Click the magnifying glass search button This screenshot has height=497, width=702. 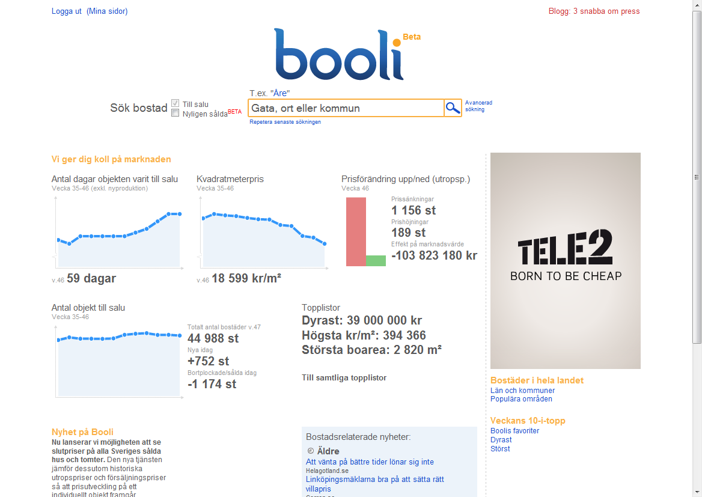pyautogui.click(x=453, y=108)
